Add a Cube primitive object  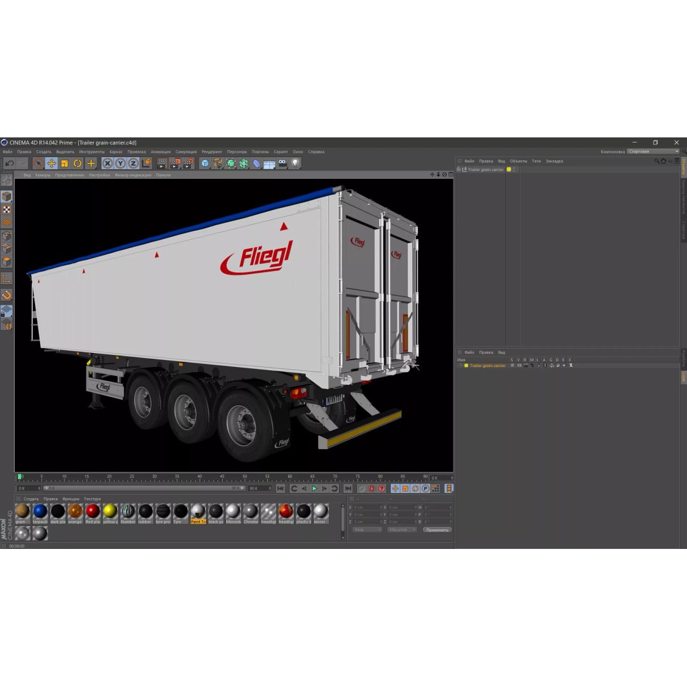205,163
